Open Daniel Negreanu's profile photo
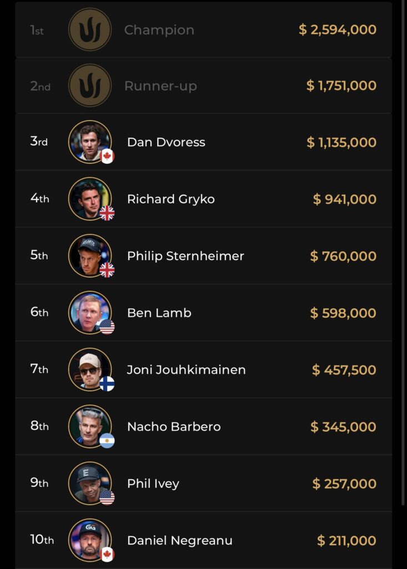Image resolution: width=407 pixels, height=569 pixels. (89, 540)
